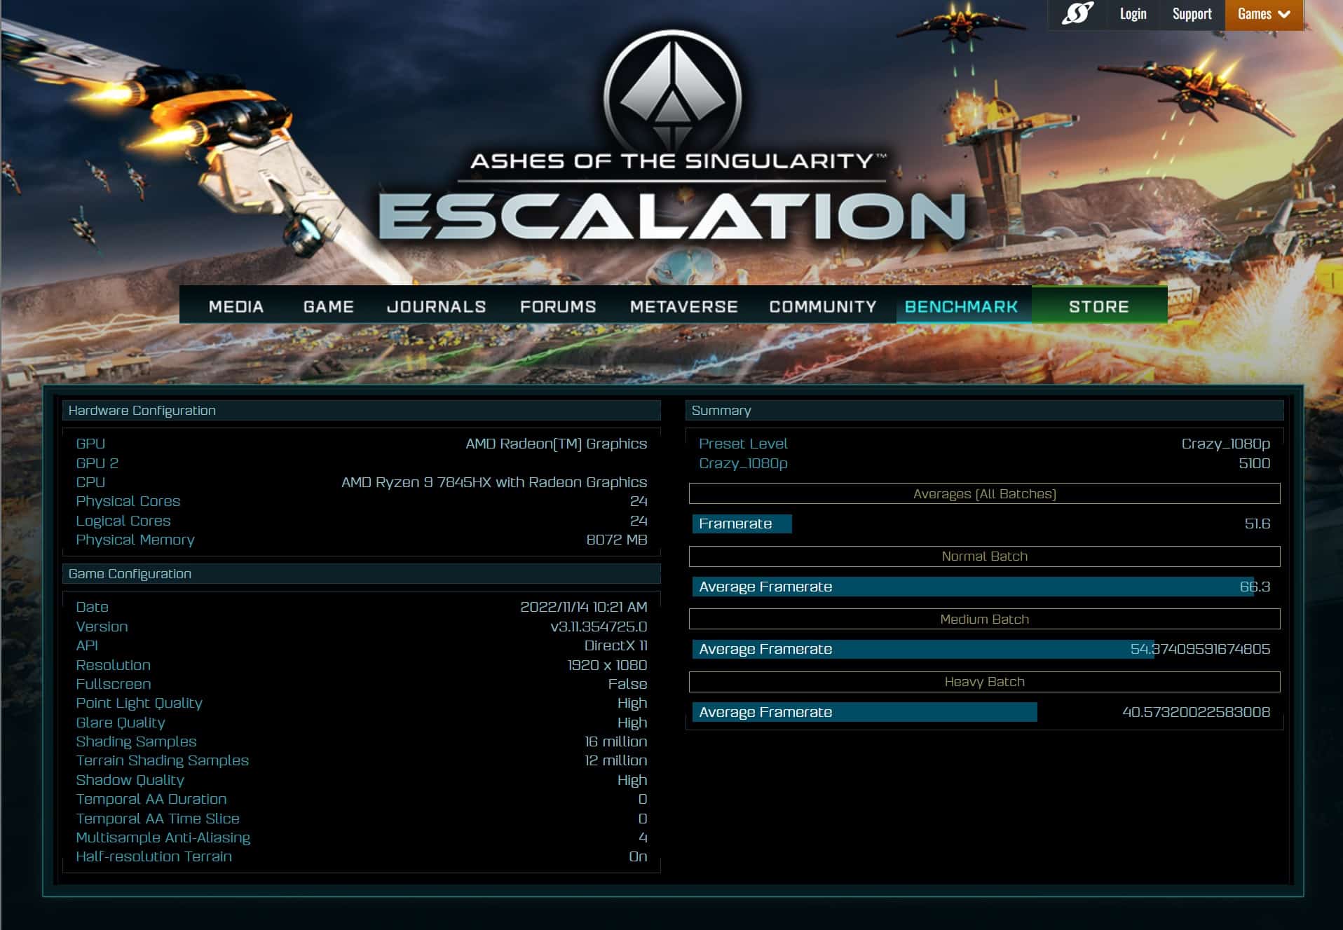Viewport: 1343px width, 930px height.
Task: Open the COMMUNITY navigation item
Action: (x=823, y=306)
